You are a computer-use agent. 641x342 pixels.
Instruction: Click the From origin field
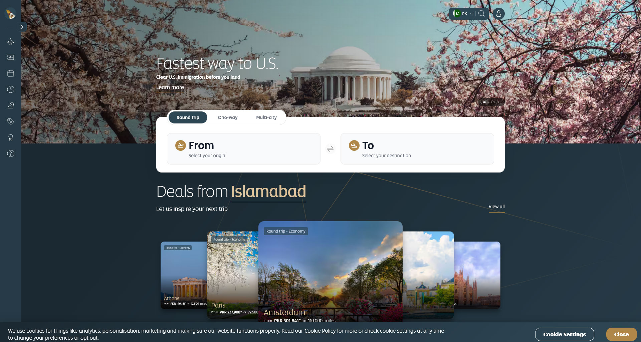click(x=244, y=149)
